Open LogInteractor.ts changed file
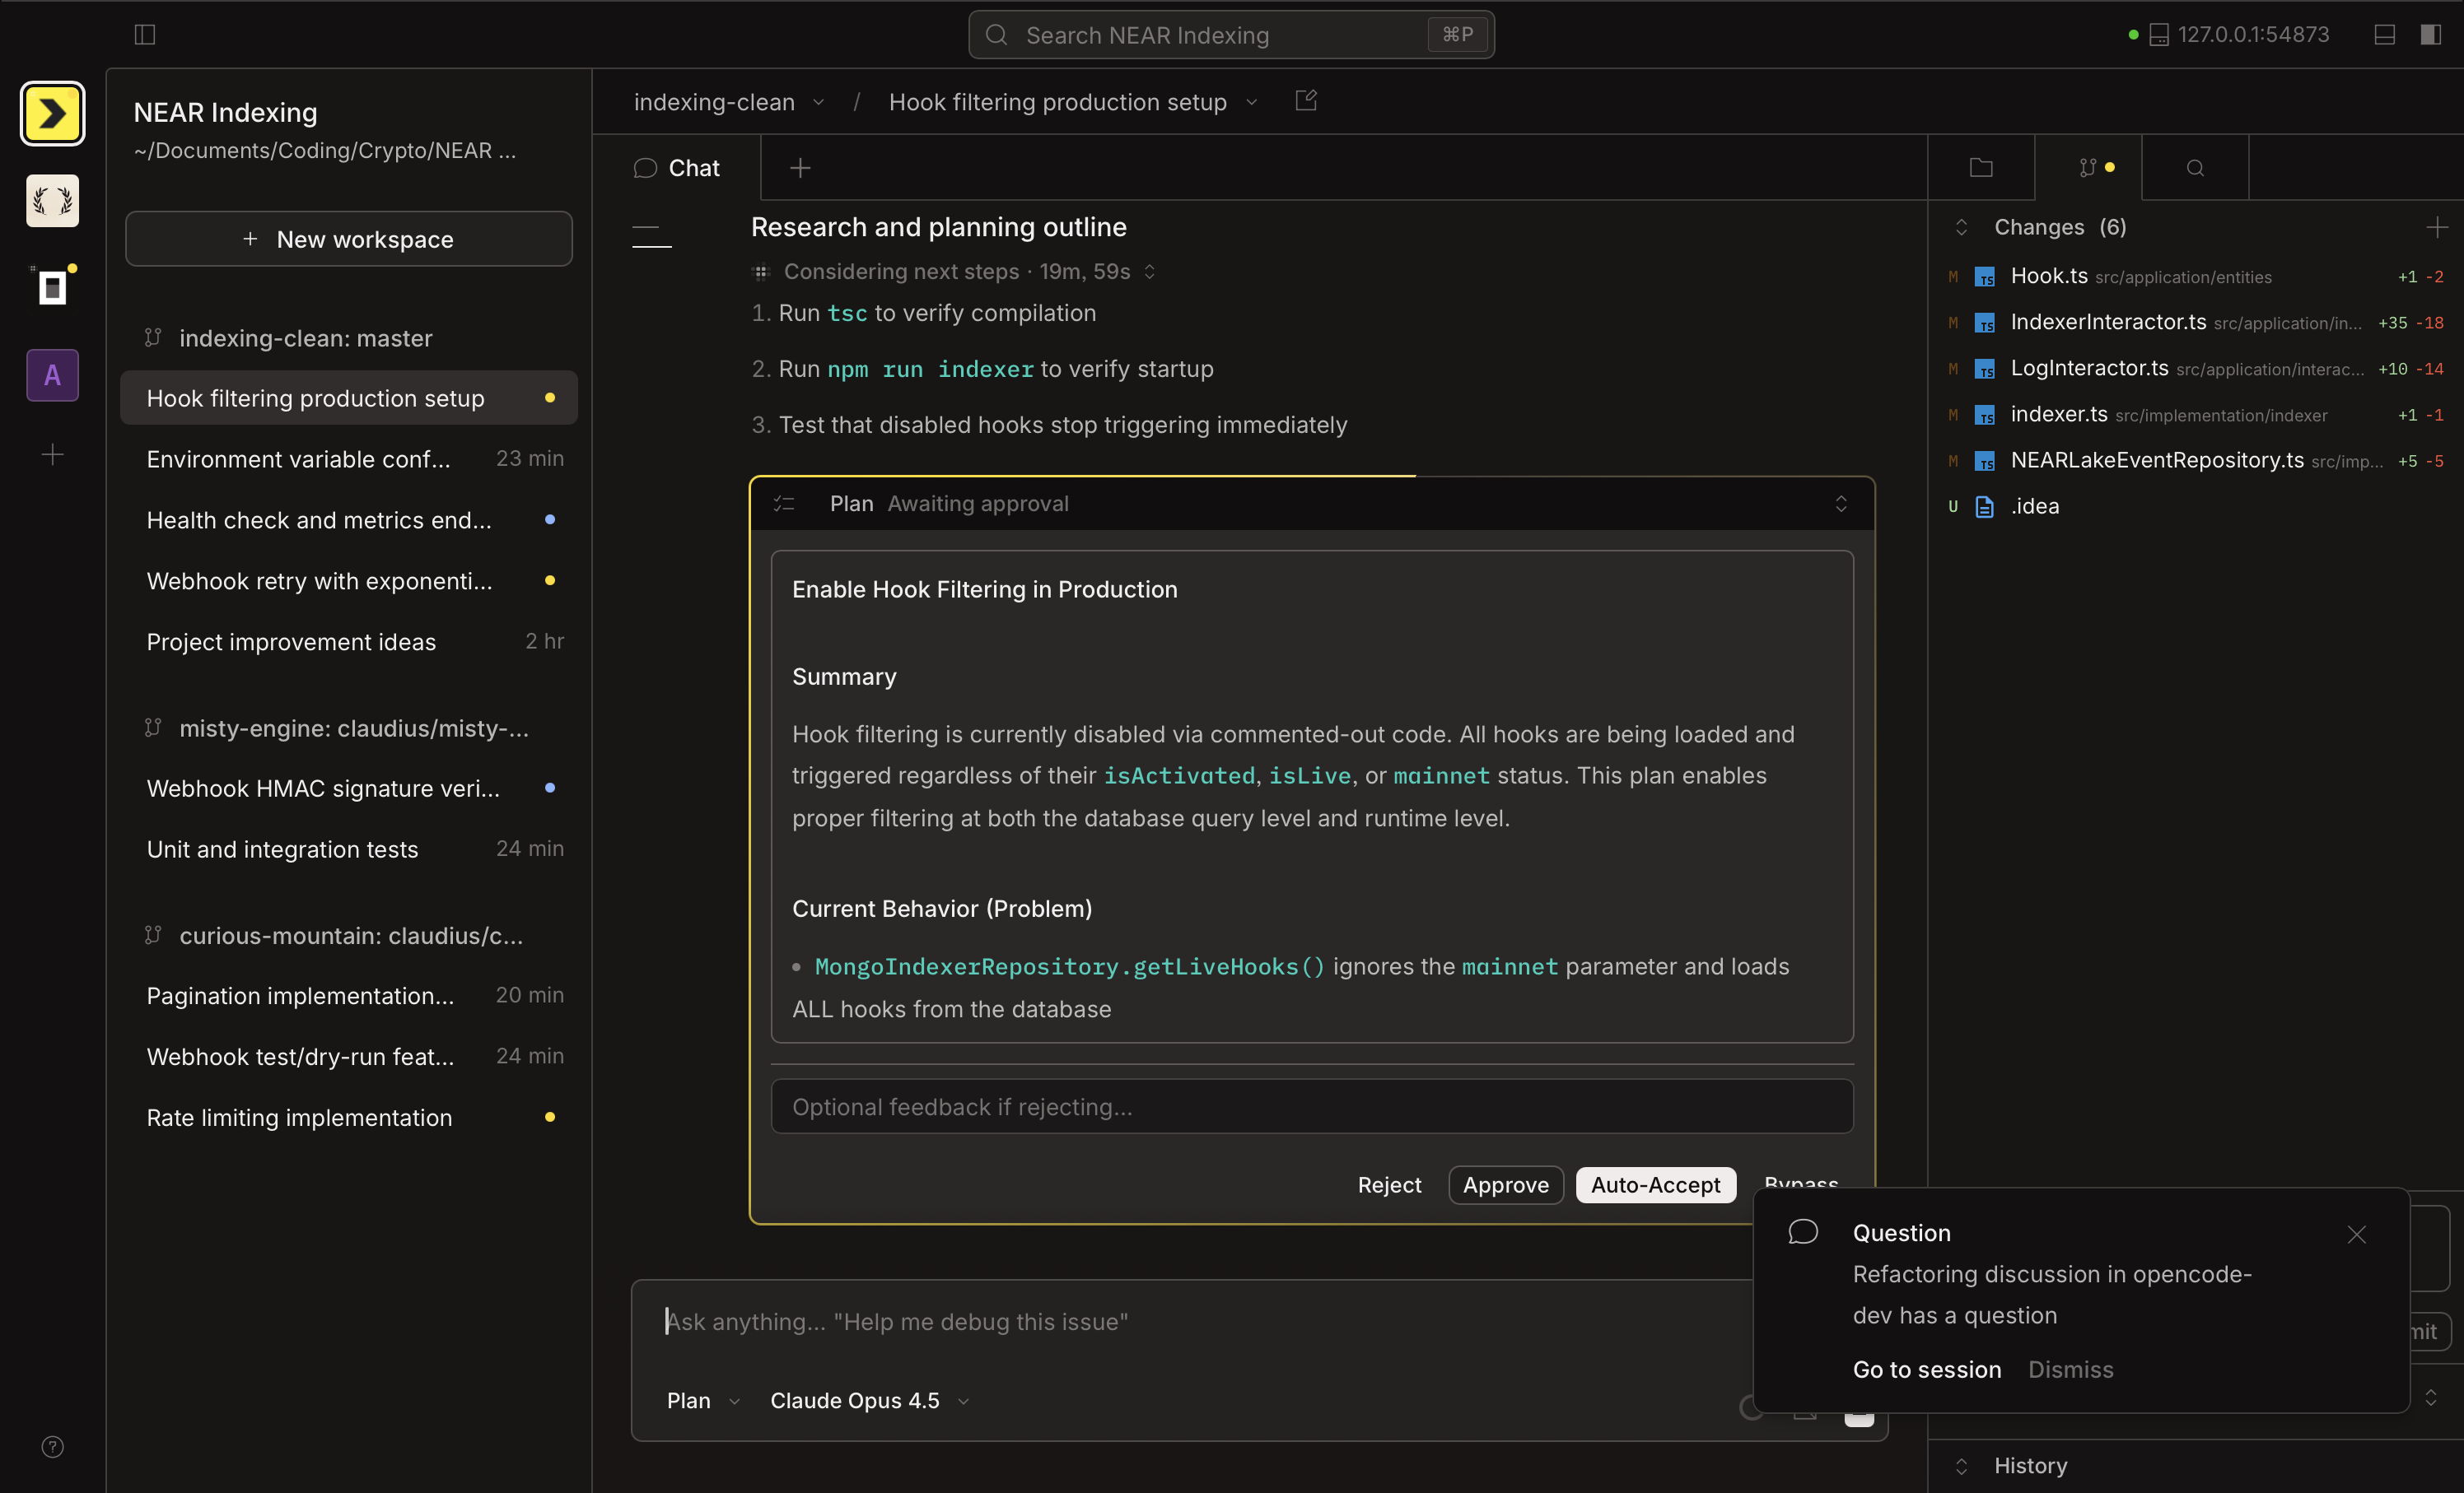The width and height of the screenshot is (2464, 1493). click(2195, 368)
